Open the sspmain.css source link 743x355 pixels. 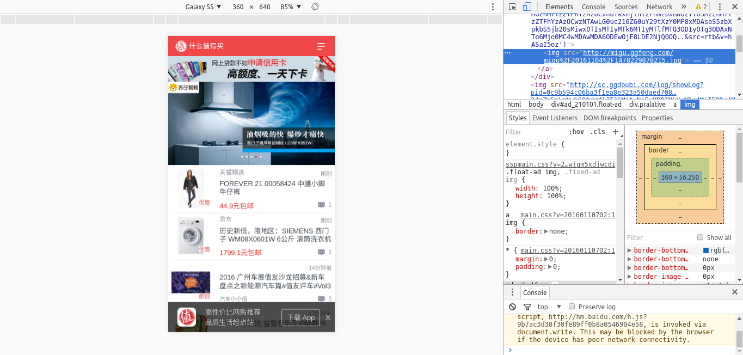561,164
